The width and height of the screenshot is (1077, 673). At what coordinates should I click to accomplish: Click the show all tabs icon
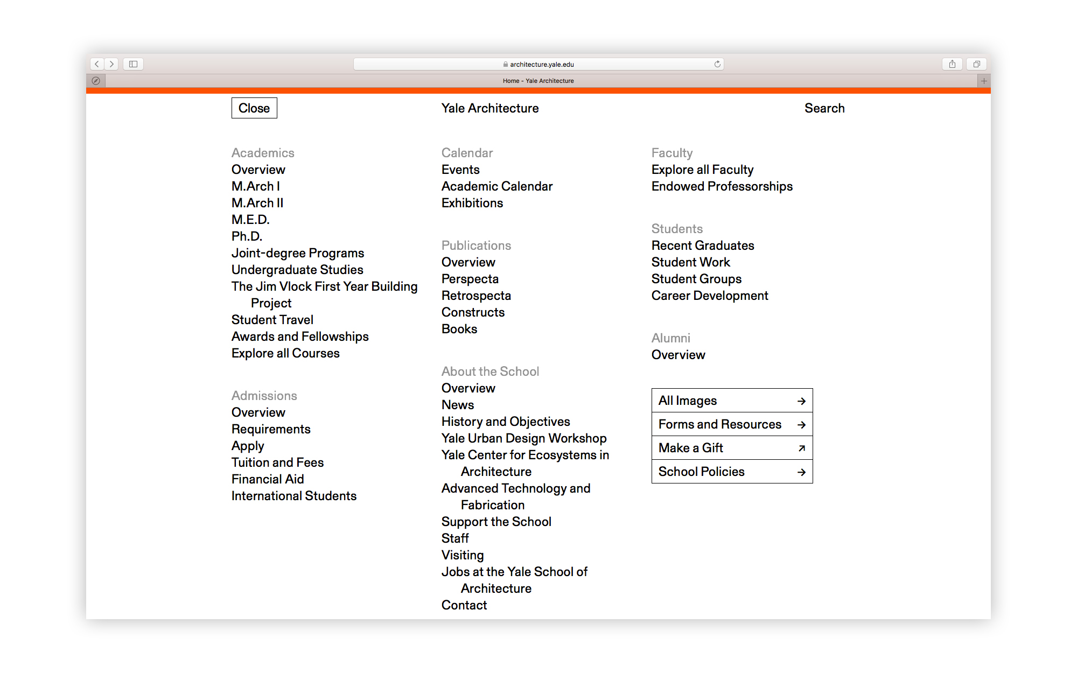tap(976, 64)
